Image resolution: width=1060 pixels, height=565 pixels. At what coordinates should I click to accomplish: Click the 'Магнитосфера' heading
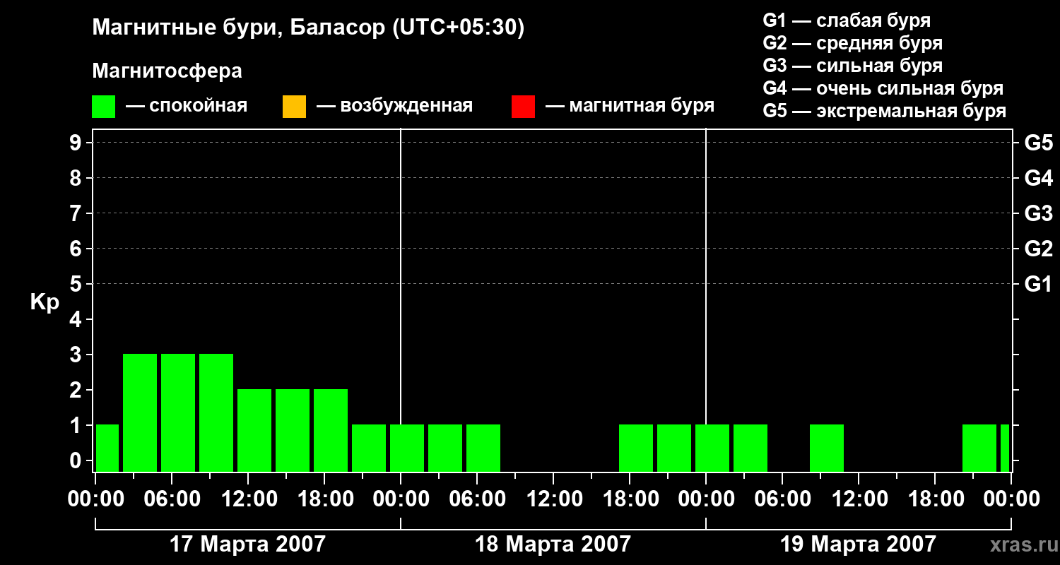coord(167,71)
